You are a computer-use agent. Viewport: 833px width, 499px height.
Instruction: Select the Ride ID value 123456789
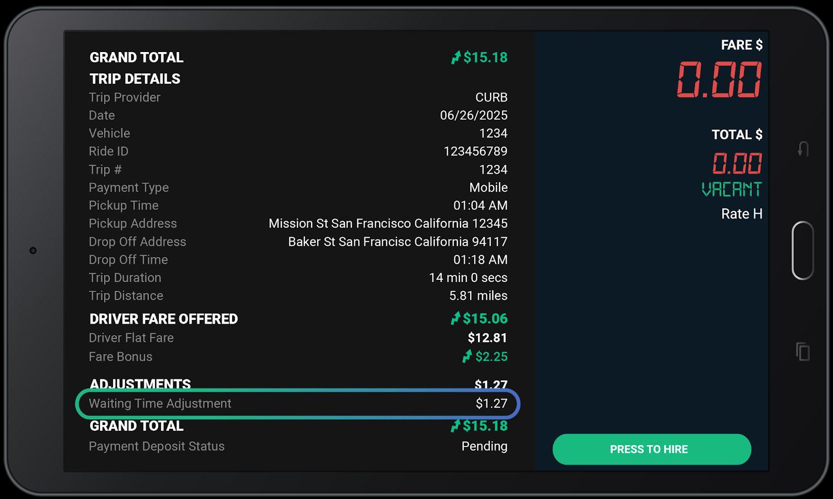[x=475, y=151]
